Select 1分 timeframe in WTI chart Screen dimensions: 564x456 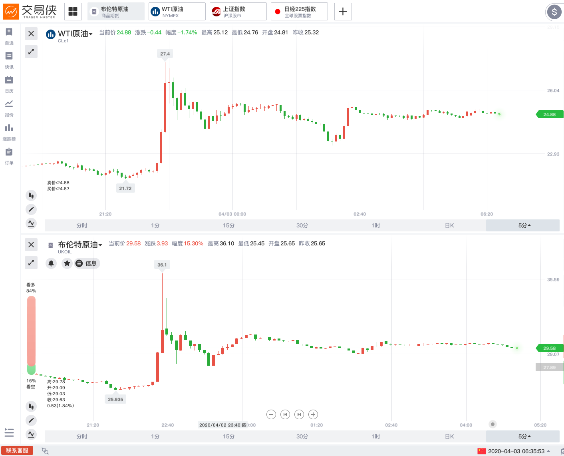pos(155,225)
